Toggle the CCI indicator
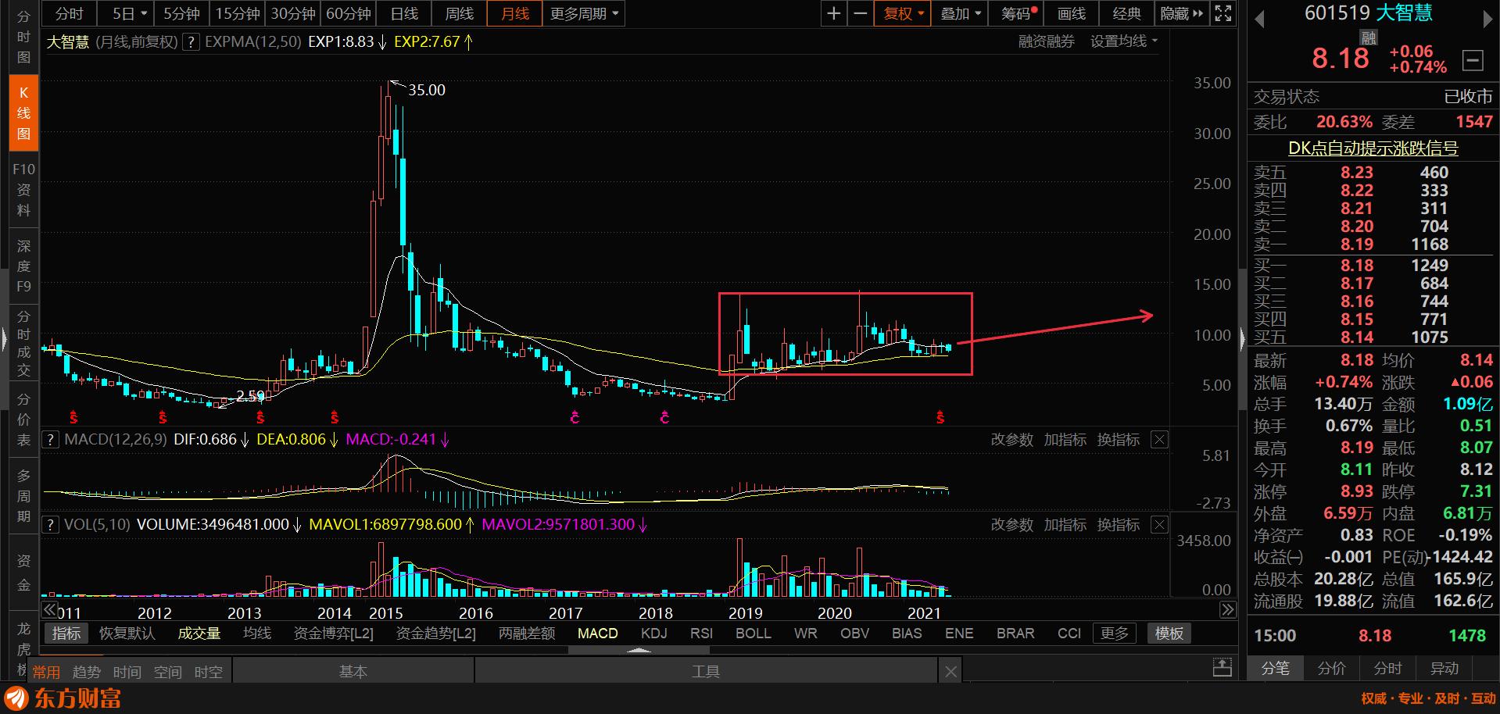Viewport: 1500px width, 714px height. [1069, 634]
